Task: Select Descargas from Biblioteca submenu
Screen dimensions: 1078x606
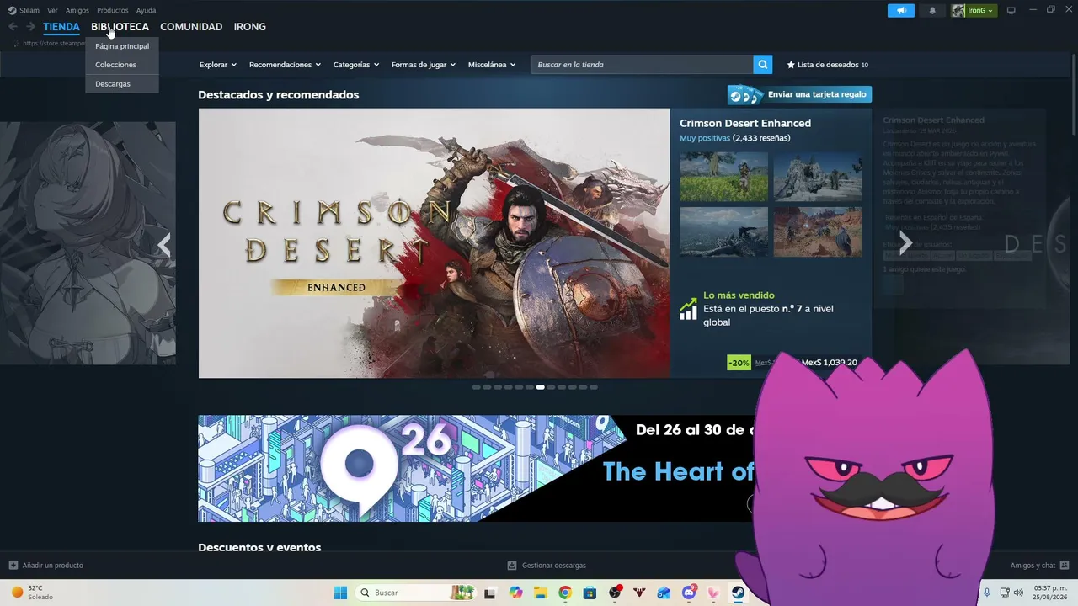Action: tap(122, 84)
